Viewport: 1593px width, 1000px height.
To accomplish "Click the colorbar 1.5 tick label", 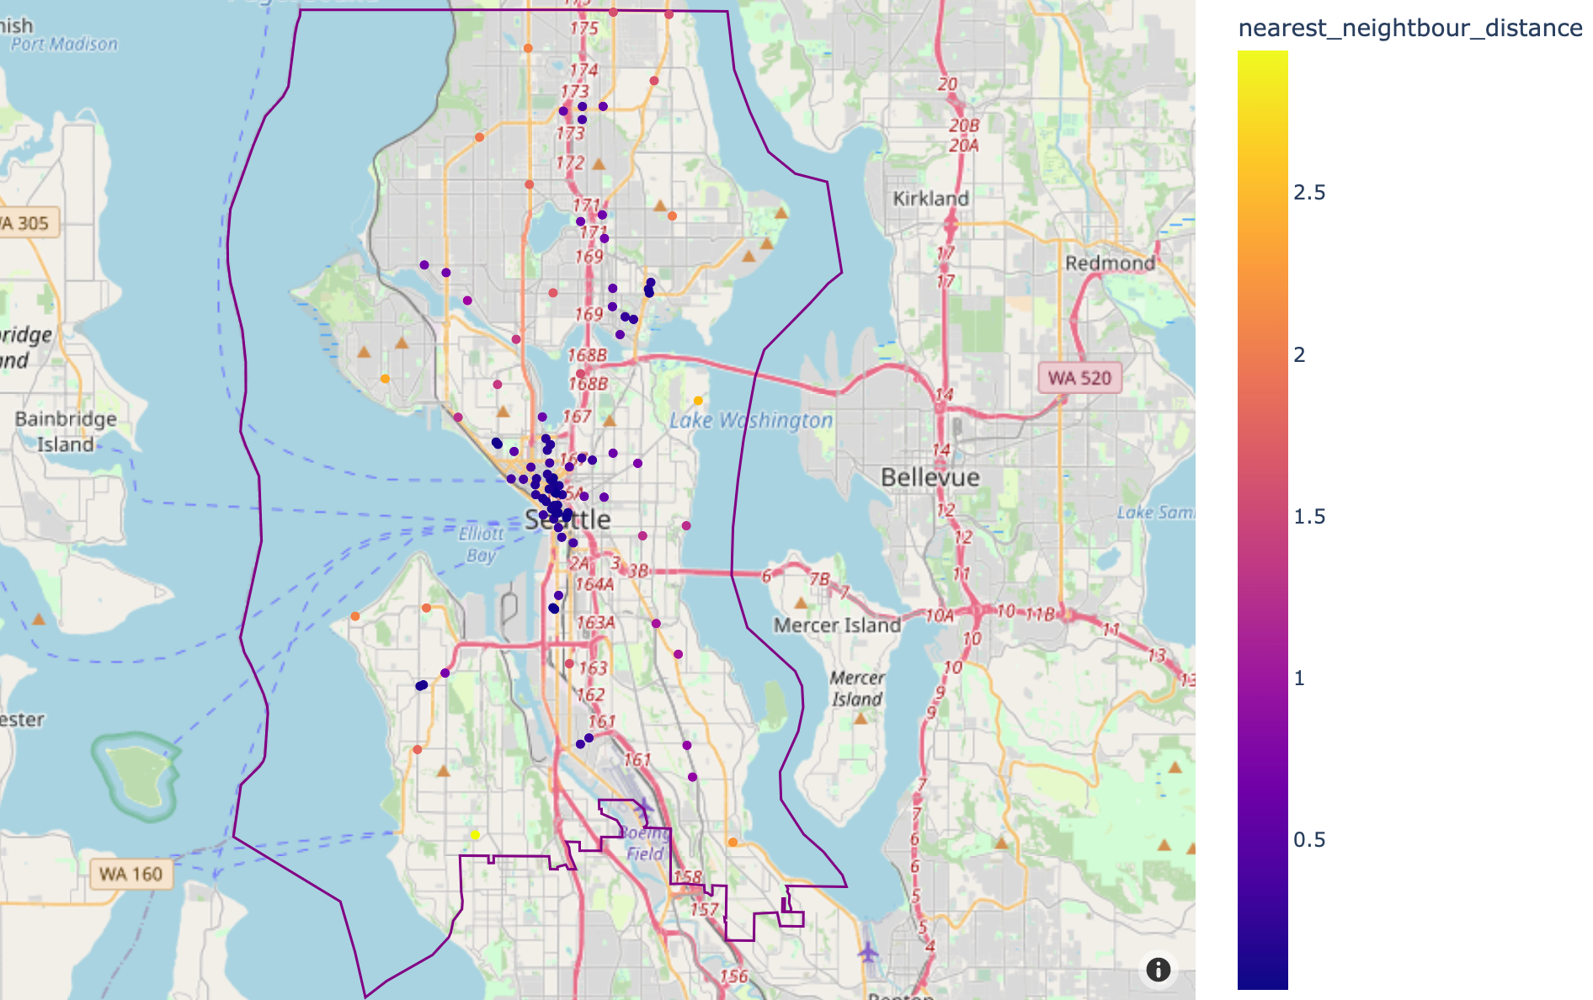I will (x=1309, y=516).
